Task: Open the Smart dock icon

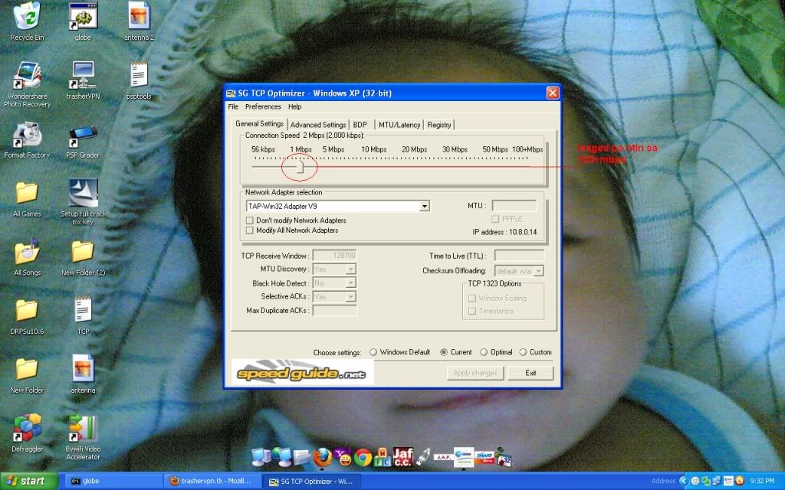Action: [x=484, y=456]
